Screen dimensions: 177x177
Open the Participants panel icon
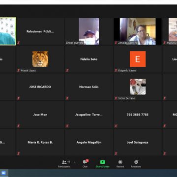point(64,162)
